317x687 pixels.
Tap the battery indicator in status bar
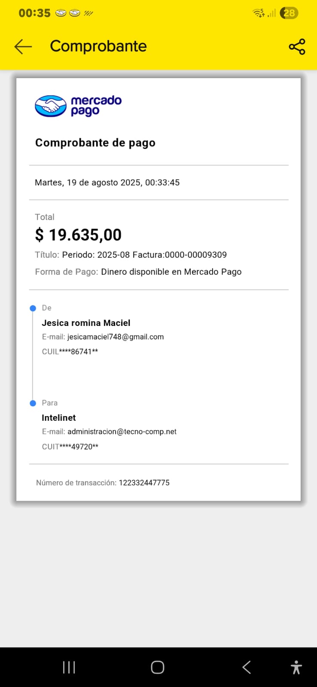click(x=289, y=13)
